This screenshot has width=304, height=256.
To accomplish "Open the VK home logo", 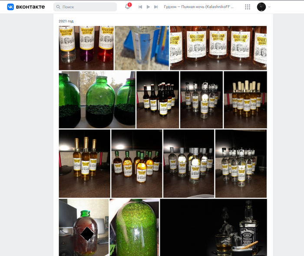I will coord(26,7).
